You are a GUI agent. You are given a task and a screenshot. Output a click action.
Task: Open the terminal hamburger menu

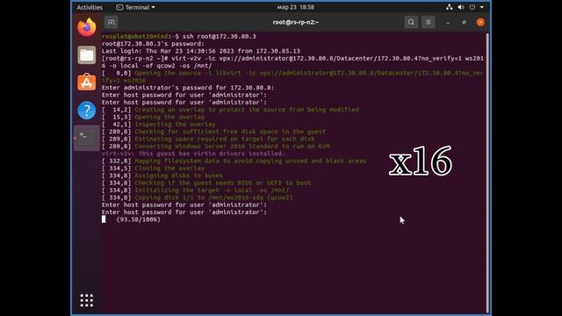(x=429, y=22)
